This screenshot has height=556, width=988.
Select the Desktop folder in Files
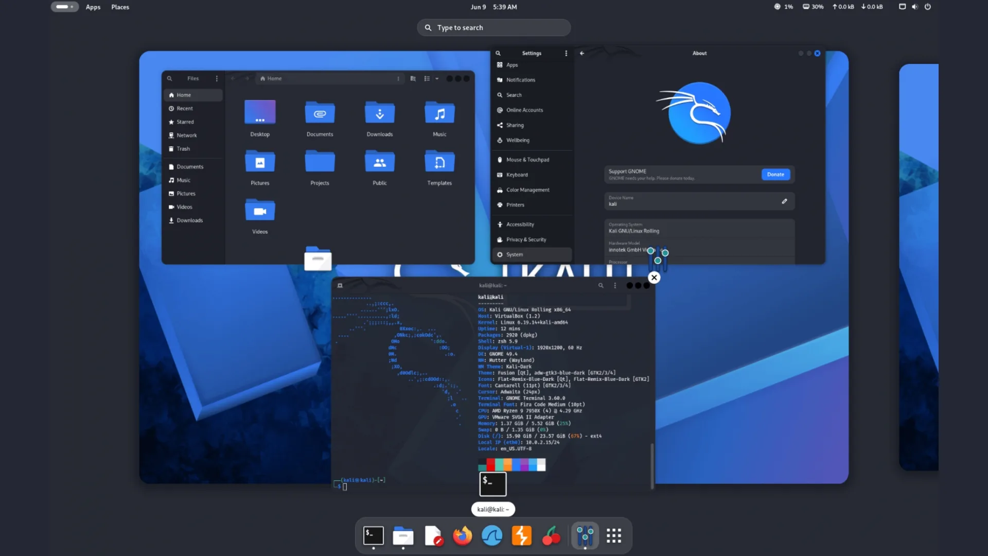[260, 118]
